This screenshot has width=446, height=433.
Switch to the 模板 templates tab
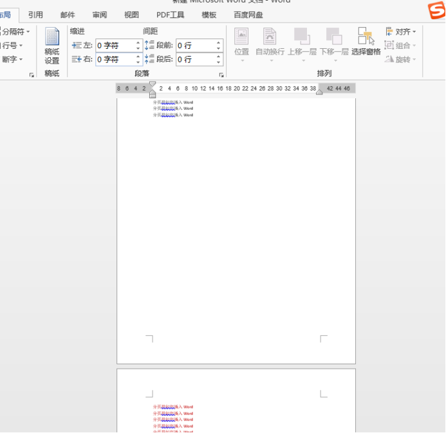coord(209,15)
